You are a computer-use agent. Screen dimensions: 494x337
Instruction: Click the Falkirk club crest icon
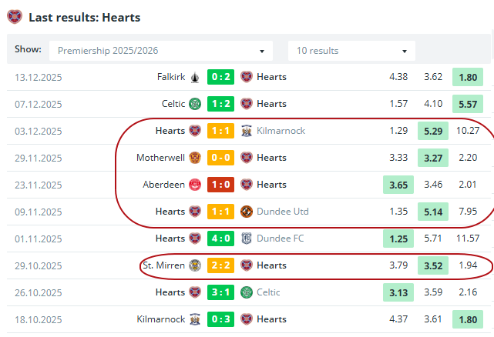(x=195, y=77)
